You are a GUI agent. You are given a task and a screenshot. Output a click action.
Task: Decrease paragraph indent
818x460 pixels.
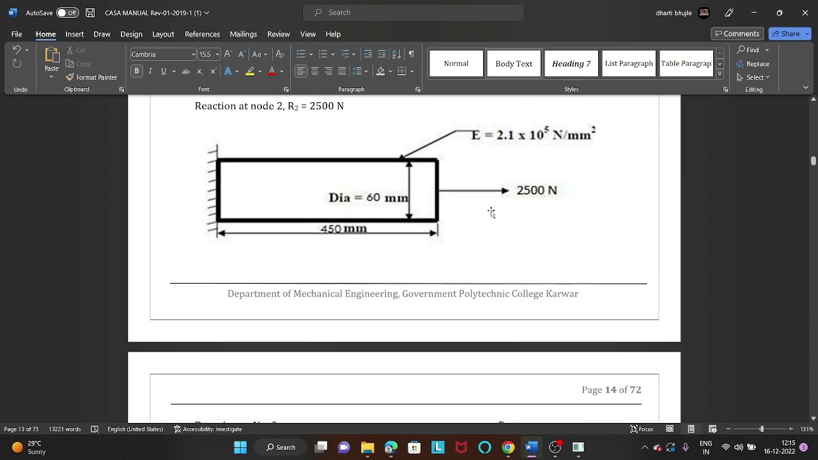pos(368,54)
